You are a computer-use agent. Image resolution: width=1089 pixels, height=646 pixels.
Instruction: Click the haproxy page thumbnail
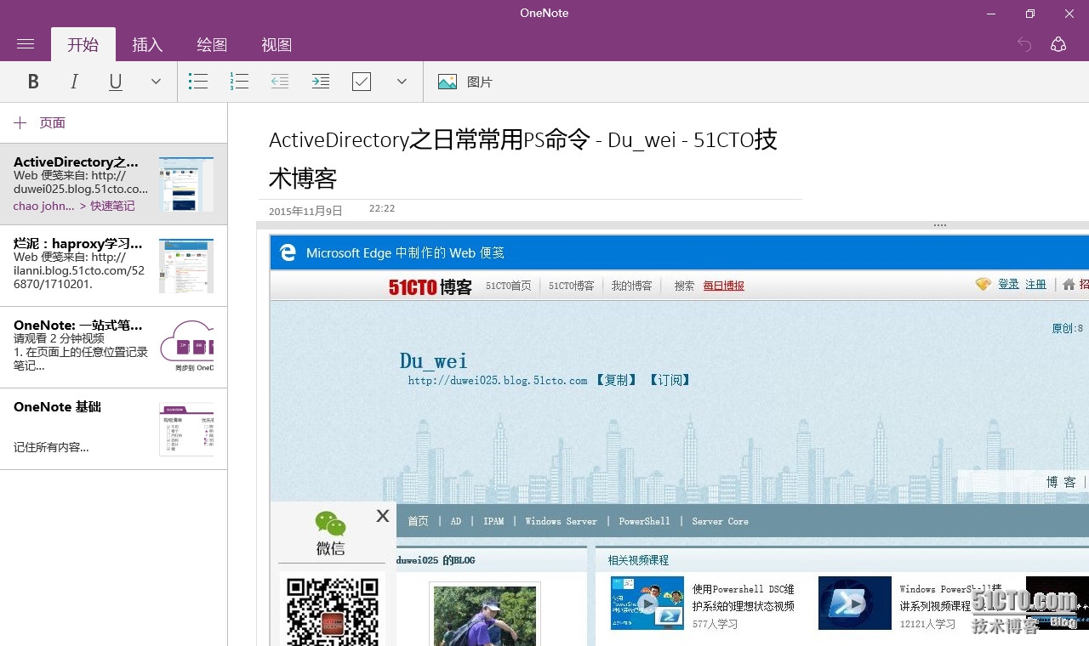pos(186,265)
